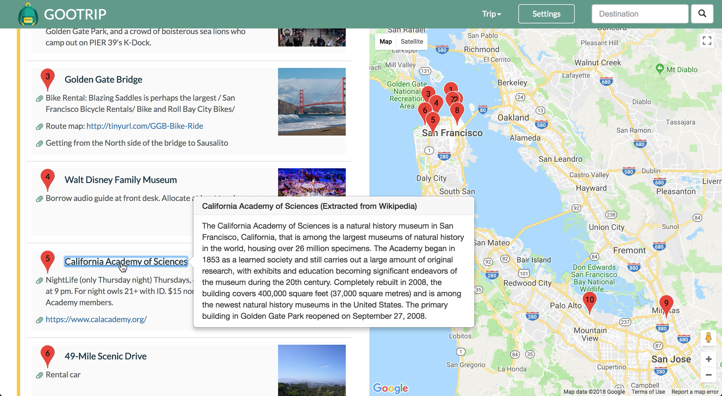Zoom in the map with plus
Image resolution: width=722 pixels, height=396 pixels.
(708, 359)
